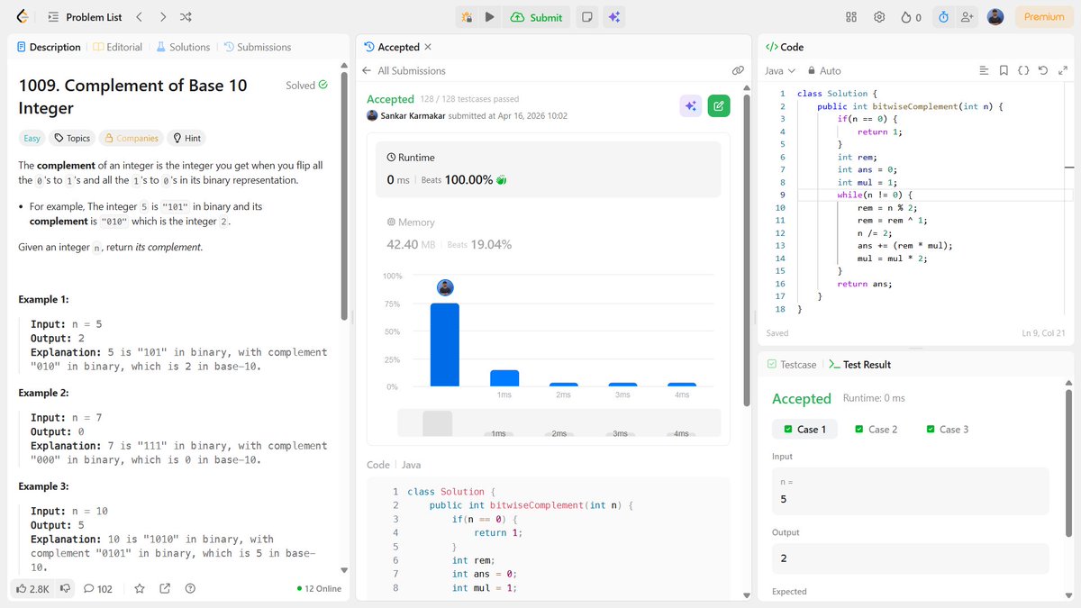Show the Easy difficulty tag
The width and height of the screenshot is (1081, 608).
click(32, 138)
